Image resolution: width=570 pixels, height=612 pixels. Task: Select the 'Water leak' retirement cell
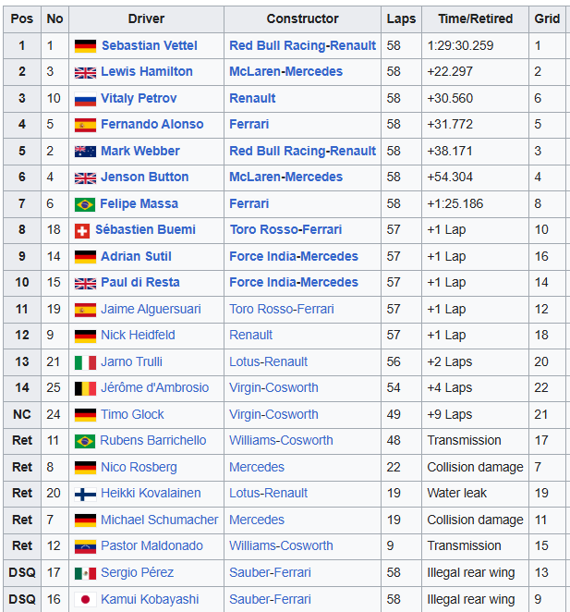click(x=475, y=494)
